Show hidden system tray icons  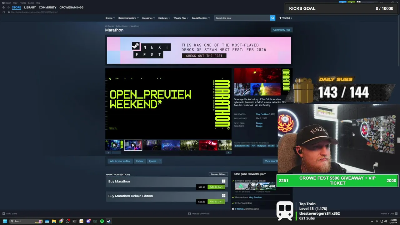[372, 221]
